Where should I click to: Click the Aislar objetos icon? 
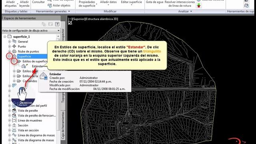coord(50,5)
